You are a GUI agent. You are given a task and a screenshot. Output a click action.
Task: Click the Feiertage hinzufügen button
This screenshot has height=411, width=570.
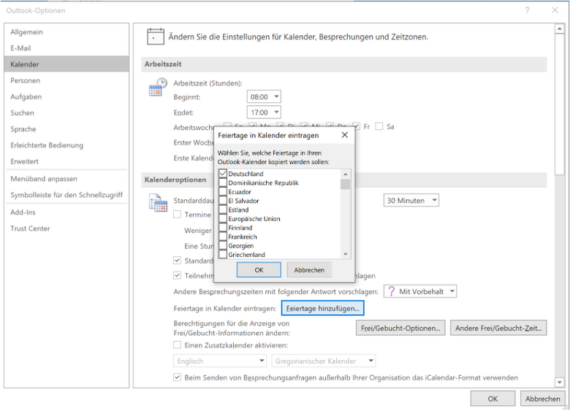pyautogui.click(x=322, y=308)
